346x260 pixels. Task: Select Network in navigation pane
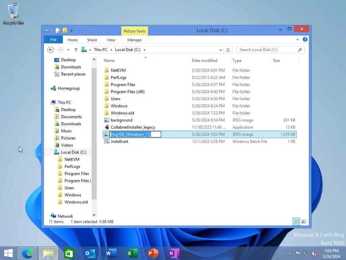[65, 216]
